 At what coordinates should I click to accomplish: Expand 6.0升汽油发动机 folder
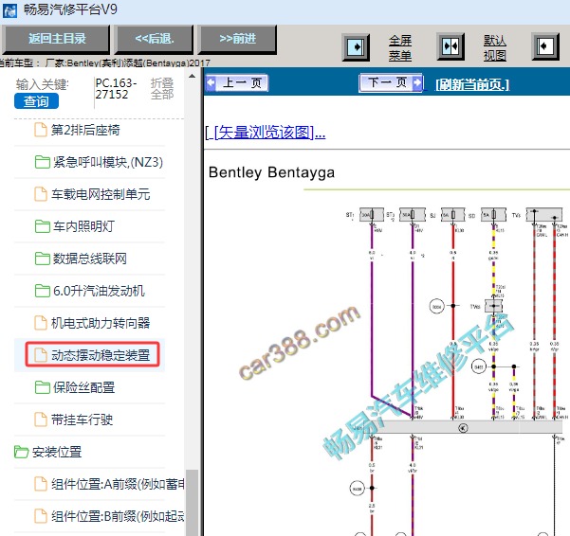click(99, 291)
